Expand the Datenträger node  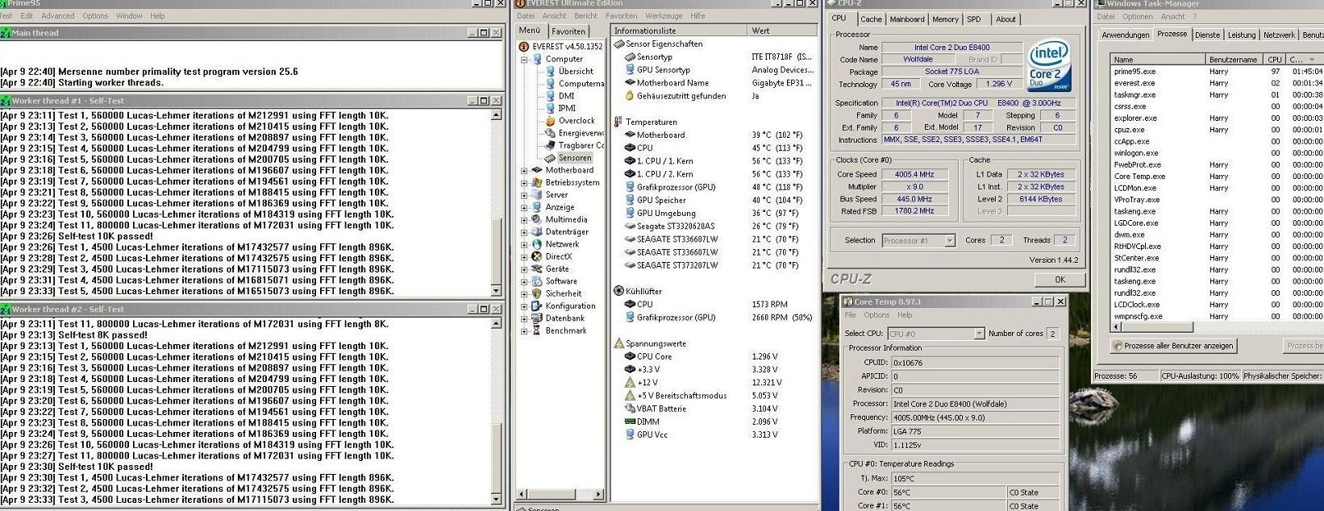pos(524,232)
